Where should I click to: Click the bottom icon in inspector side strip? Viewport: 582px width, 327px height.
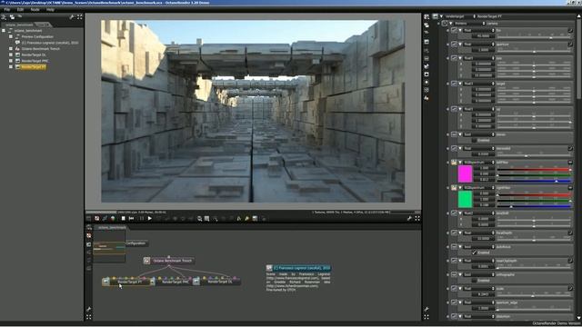[426, 98]
